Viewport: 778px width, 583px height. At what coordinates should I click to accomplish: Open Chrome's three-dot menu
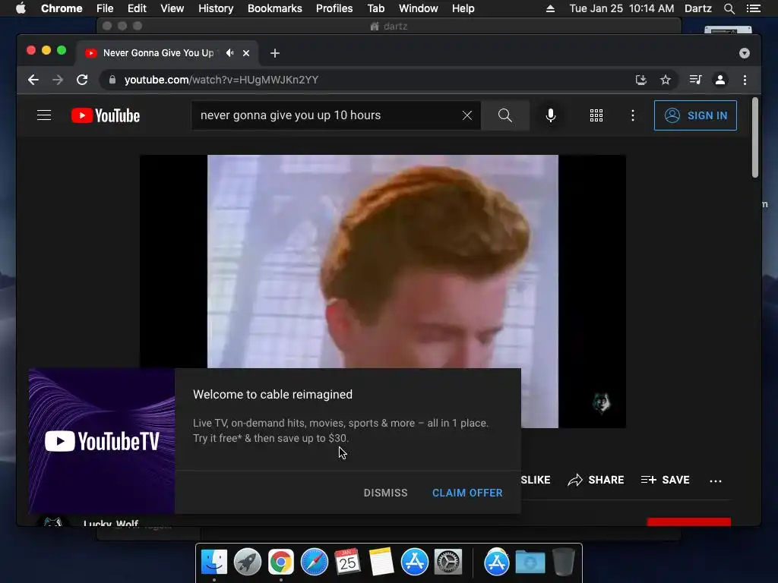tap(745, 80)
